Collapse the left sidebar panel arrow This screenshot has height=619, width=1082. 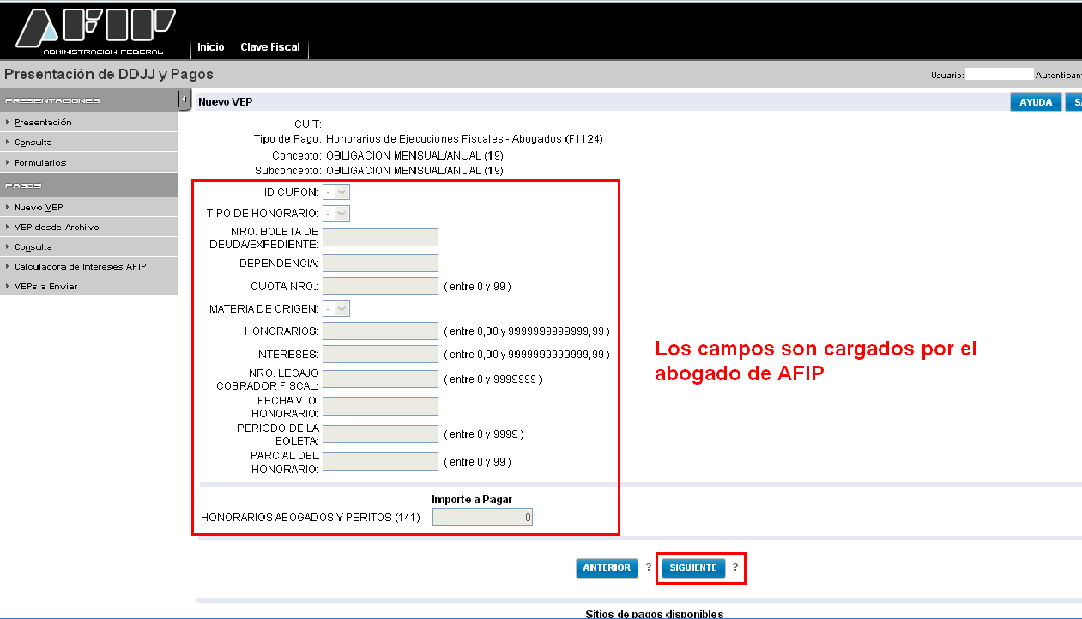pyautogui.click(x=184, y=100)
